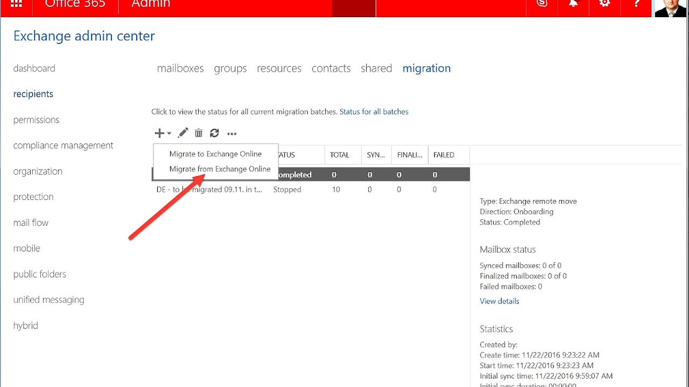
Task: Click the new migration plus icon
Action: (x=159, y=133)
